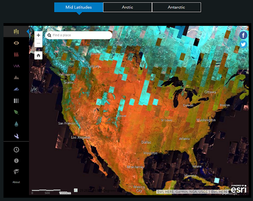Click the Edmonton map label
Screen dimensions: 253x201
(95, 54)
